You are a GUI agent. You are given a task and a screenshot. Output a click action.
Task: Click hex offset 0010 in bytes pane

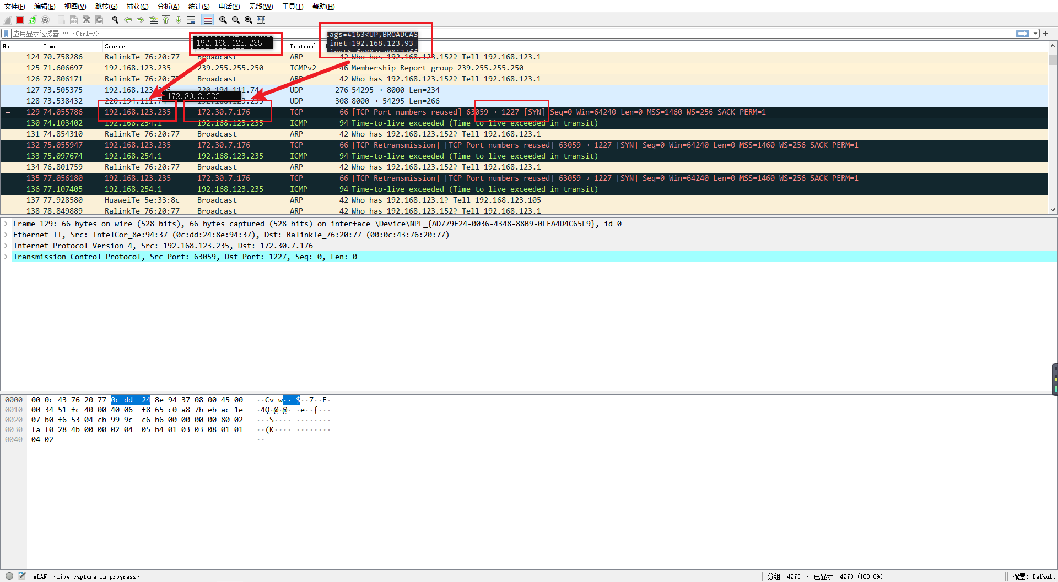coord(14,410)
